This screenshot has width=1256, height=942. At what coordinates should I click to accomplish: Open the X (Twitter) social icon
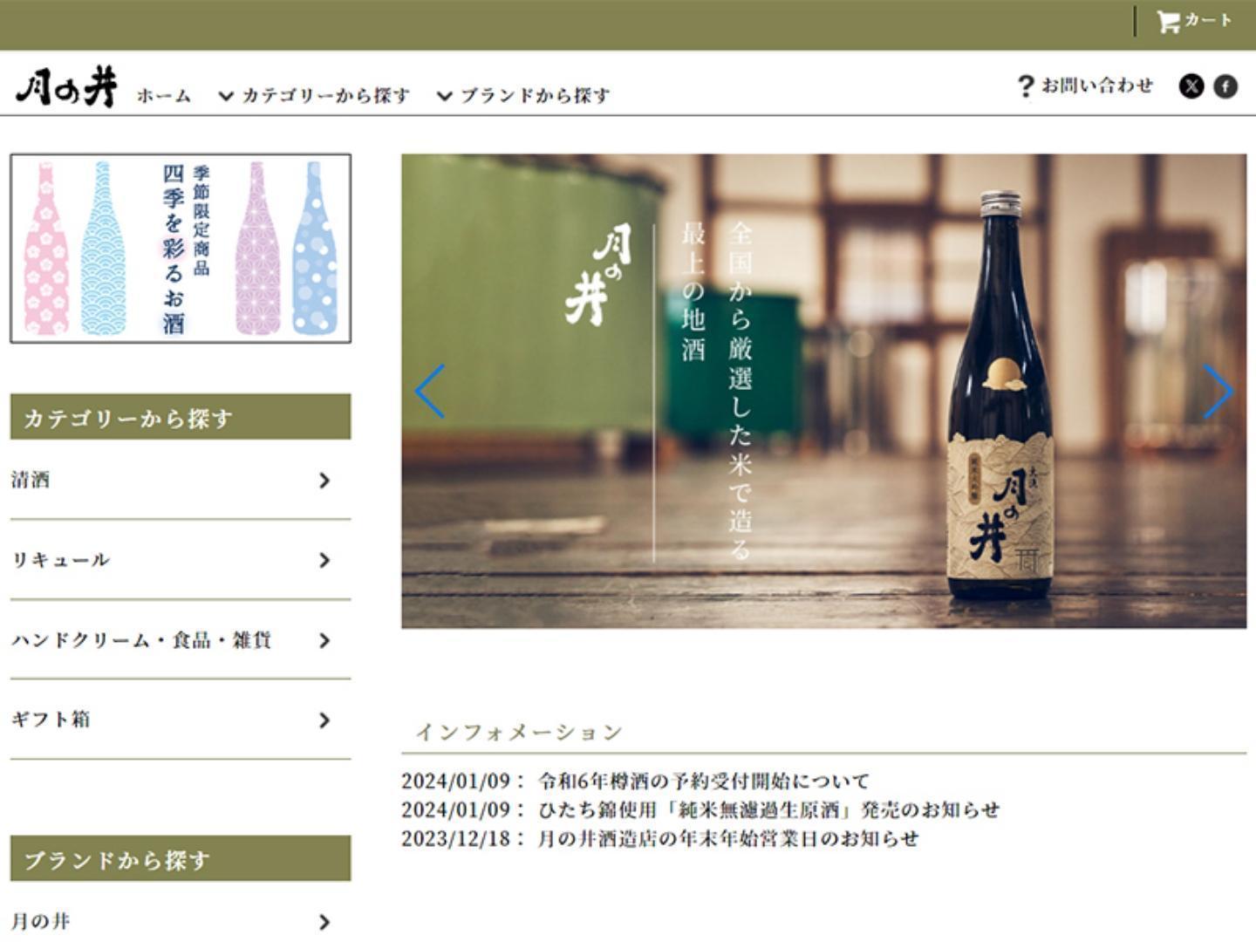pos(1191,86)
